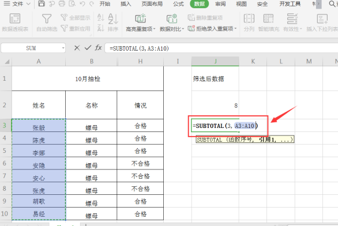The height and width of the screenshot is (226, 338).
Task: Click the Undo arrow icon
Action: point(82,3)
